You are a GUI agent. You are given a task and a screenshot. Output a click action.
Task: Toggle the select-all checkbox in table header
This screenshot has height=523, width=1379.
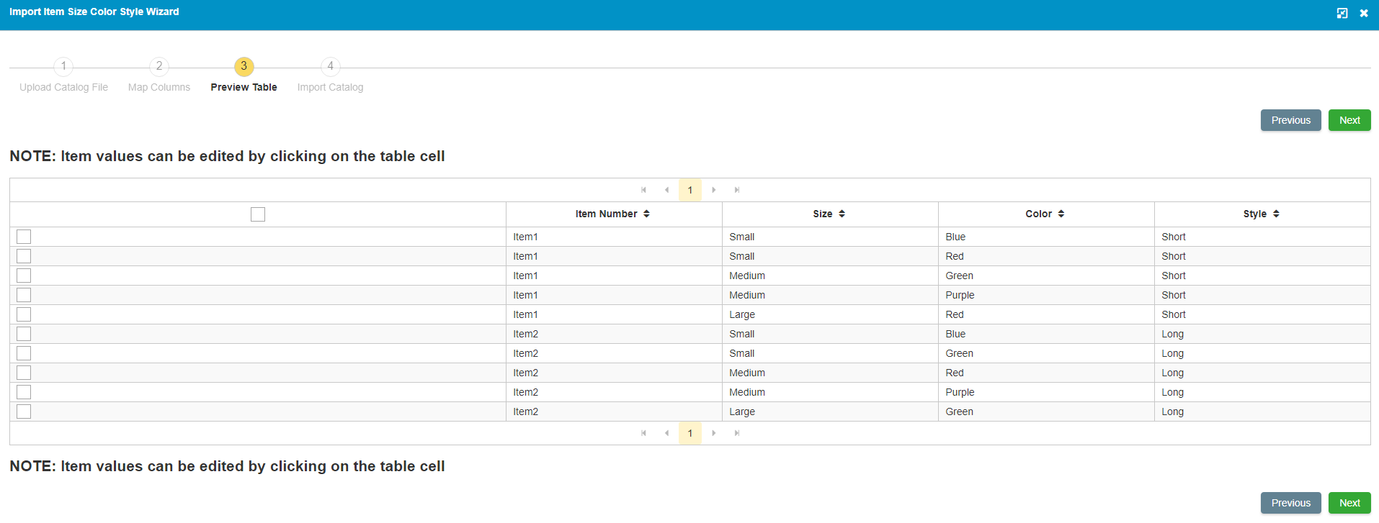tap(258, 214)
